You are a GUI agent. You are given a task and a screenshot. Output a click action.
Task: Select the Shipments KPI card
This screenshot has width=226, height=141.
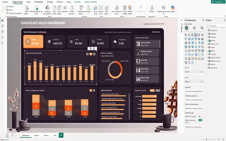(x=121, y=41)
